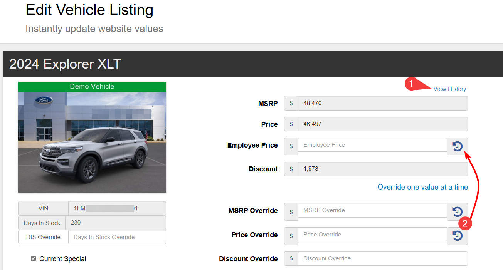Focus the Discount Override input field
This screenshot has height=270, width=503.
pyautogui.click(x=383, y=258)
